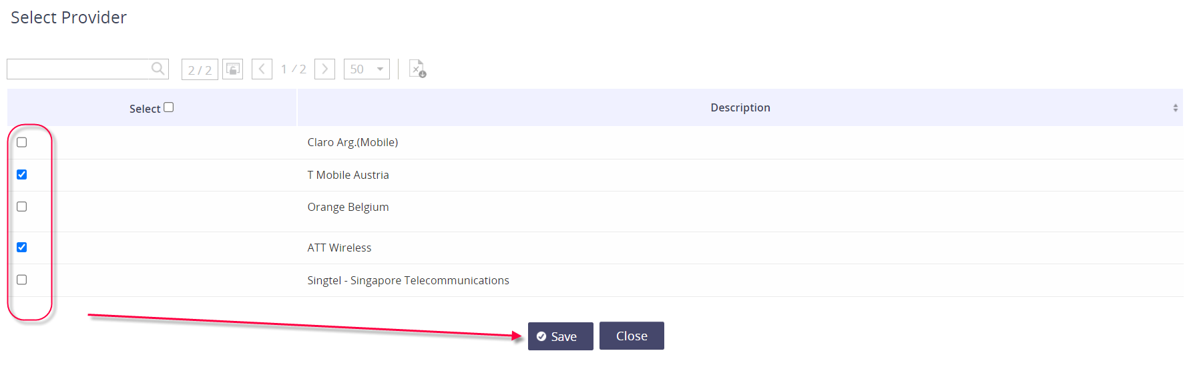Click the Select column header label
Image resolution: width=1191 pixels, height=367 pixels.
tap(144, 109)
